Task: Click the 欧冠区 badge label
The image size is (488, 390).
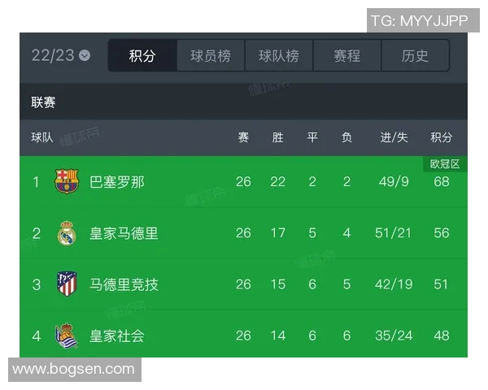Action: [445, 164]
